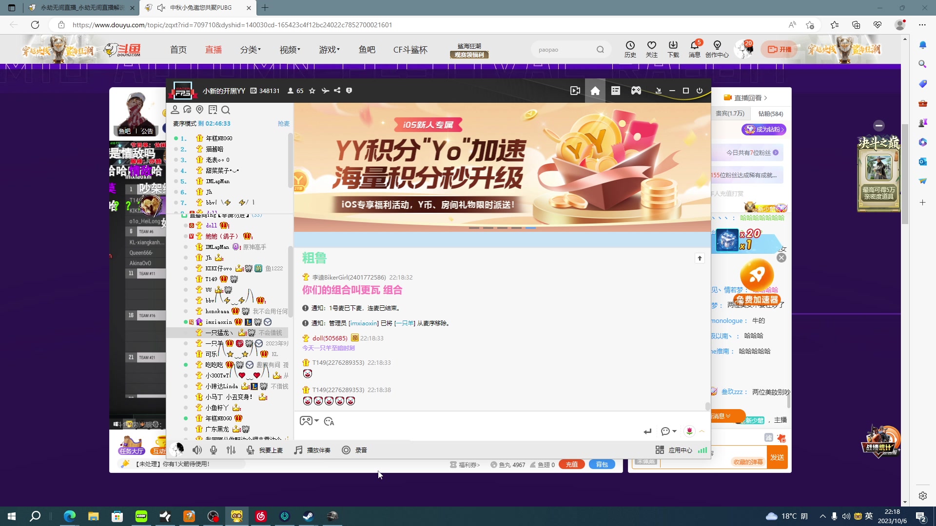
Task: Open the 视频 dropdown in Douyu nav
Action: [x=290, y=50]
